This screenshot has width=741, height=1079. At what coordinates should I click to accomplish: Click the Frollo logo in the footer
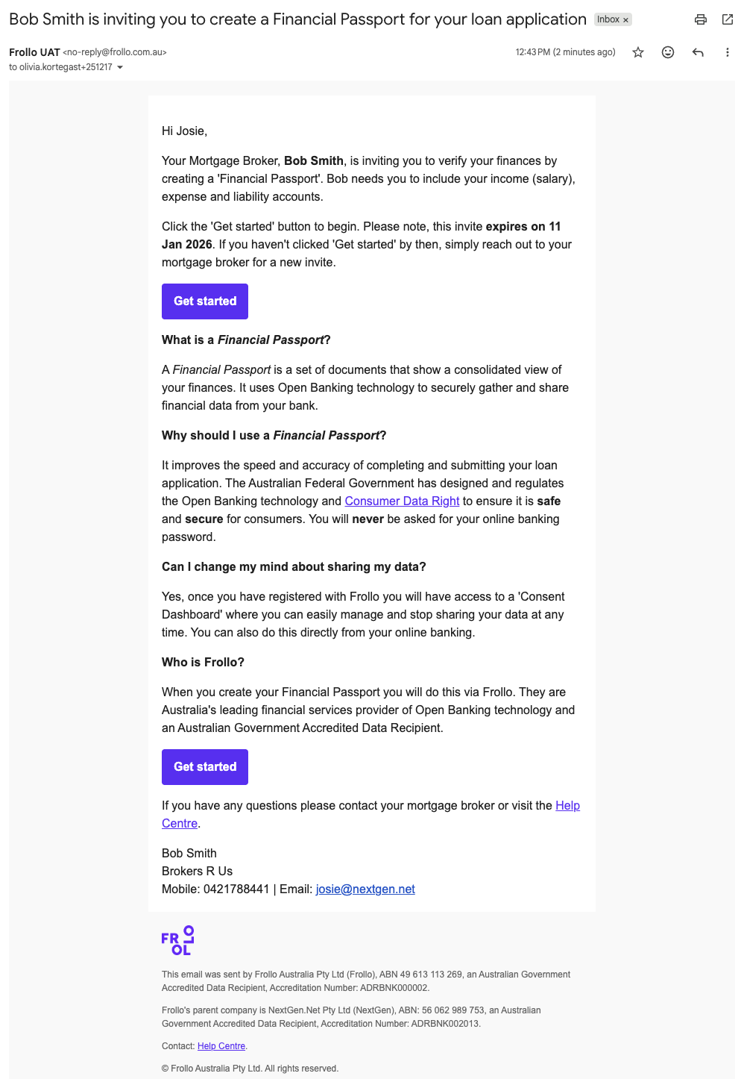click(177, 941)
